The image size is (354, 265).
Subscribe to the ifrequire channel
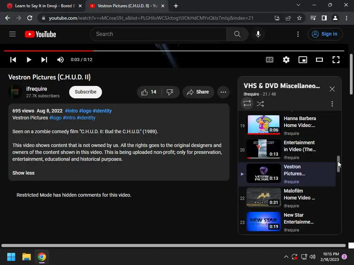pyautogui.click(x=86, y=92)
